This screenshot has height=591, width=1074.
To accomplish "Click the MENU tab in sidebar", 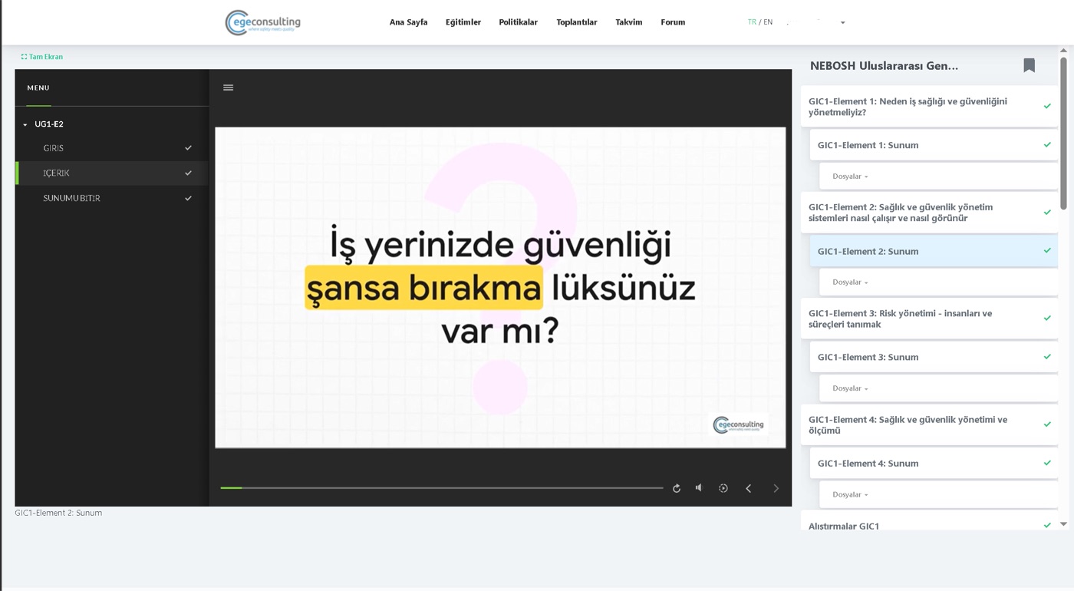I will 38,88.
